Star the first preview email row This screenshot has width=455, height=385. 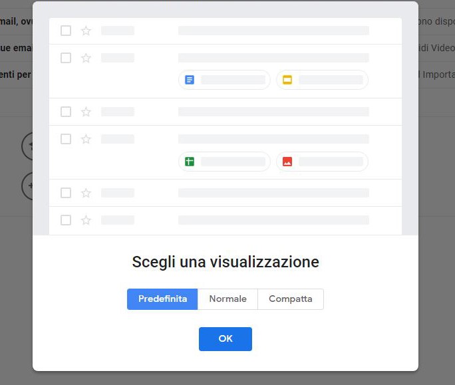86,31
